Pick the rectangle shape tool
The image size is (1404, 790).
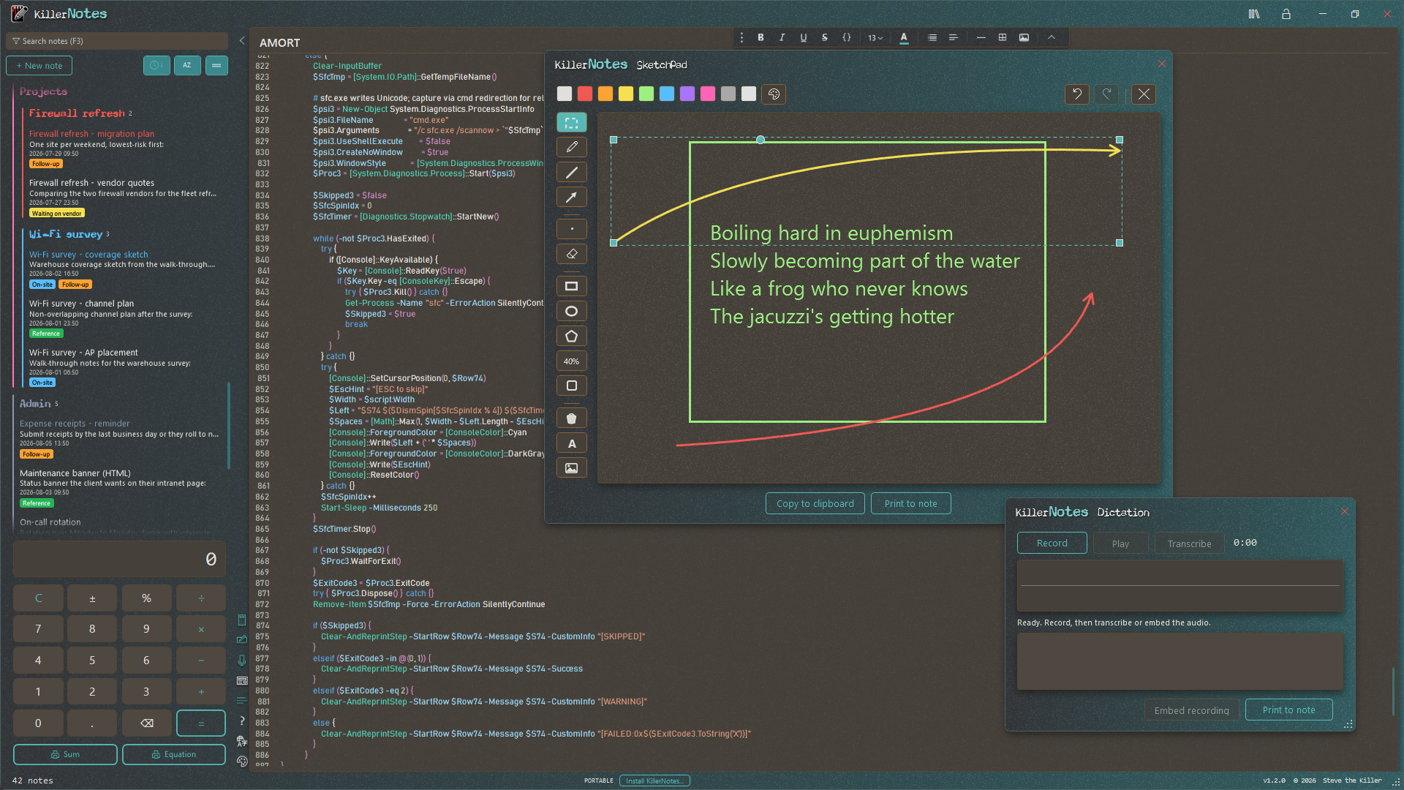[x=572, y=286]
